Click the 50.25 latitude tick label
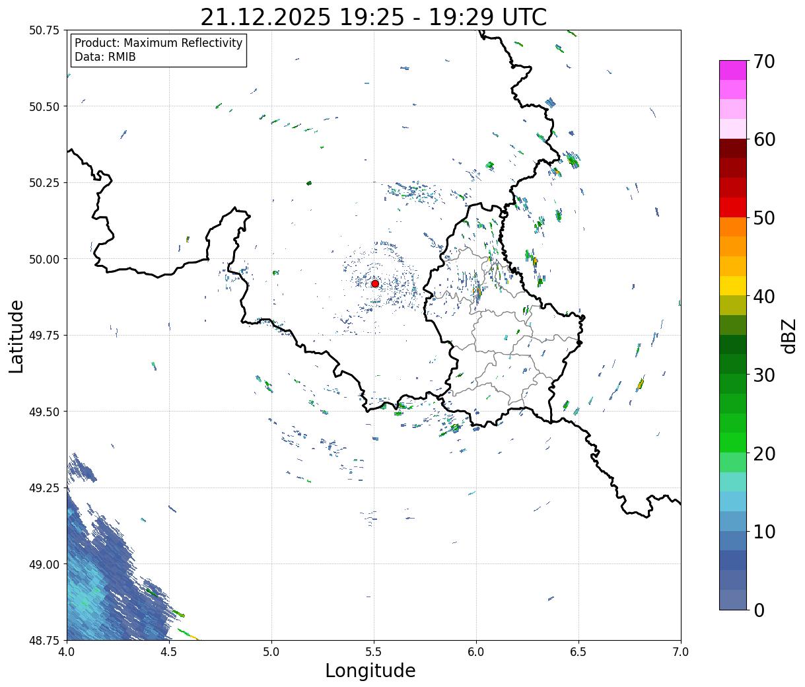805x687 pixels. tap(44, 183)
